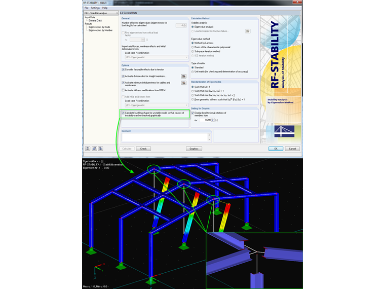
Task: Click the previous table arrow icon
Action: point(94,149)
